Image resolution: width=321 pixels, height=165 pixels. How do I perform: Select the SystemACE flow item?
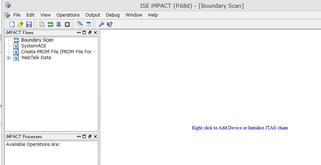click(x=33, y=46)
